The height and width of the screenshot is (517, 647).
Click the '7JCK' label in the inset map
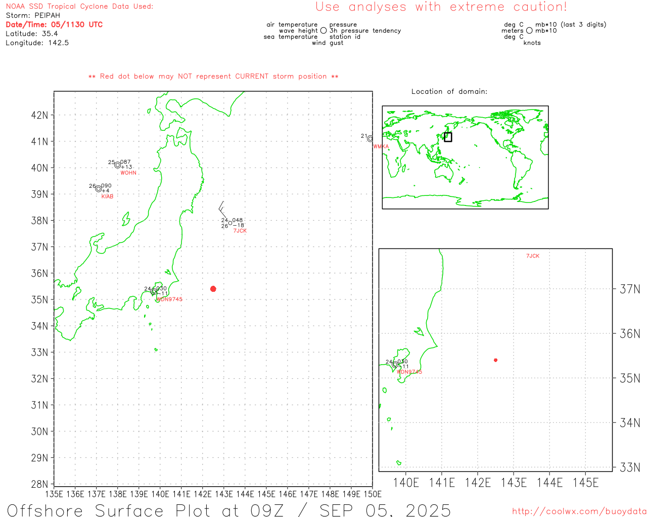click(533, 256)
